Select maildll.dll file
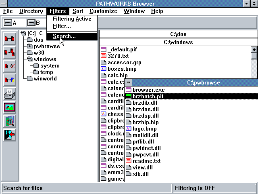Viewport: 258px width, 194px height. pos(142,135)
